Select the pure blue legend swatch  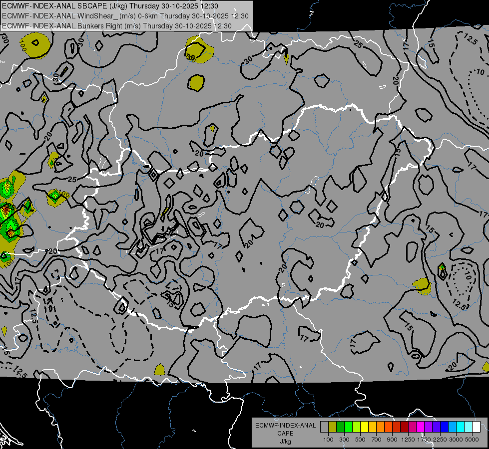445,427
